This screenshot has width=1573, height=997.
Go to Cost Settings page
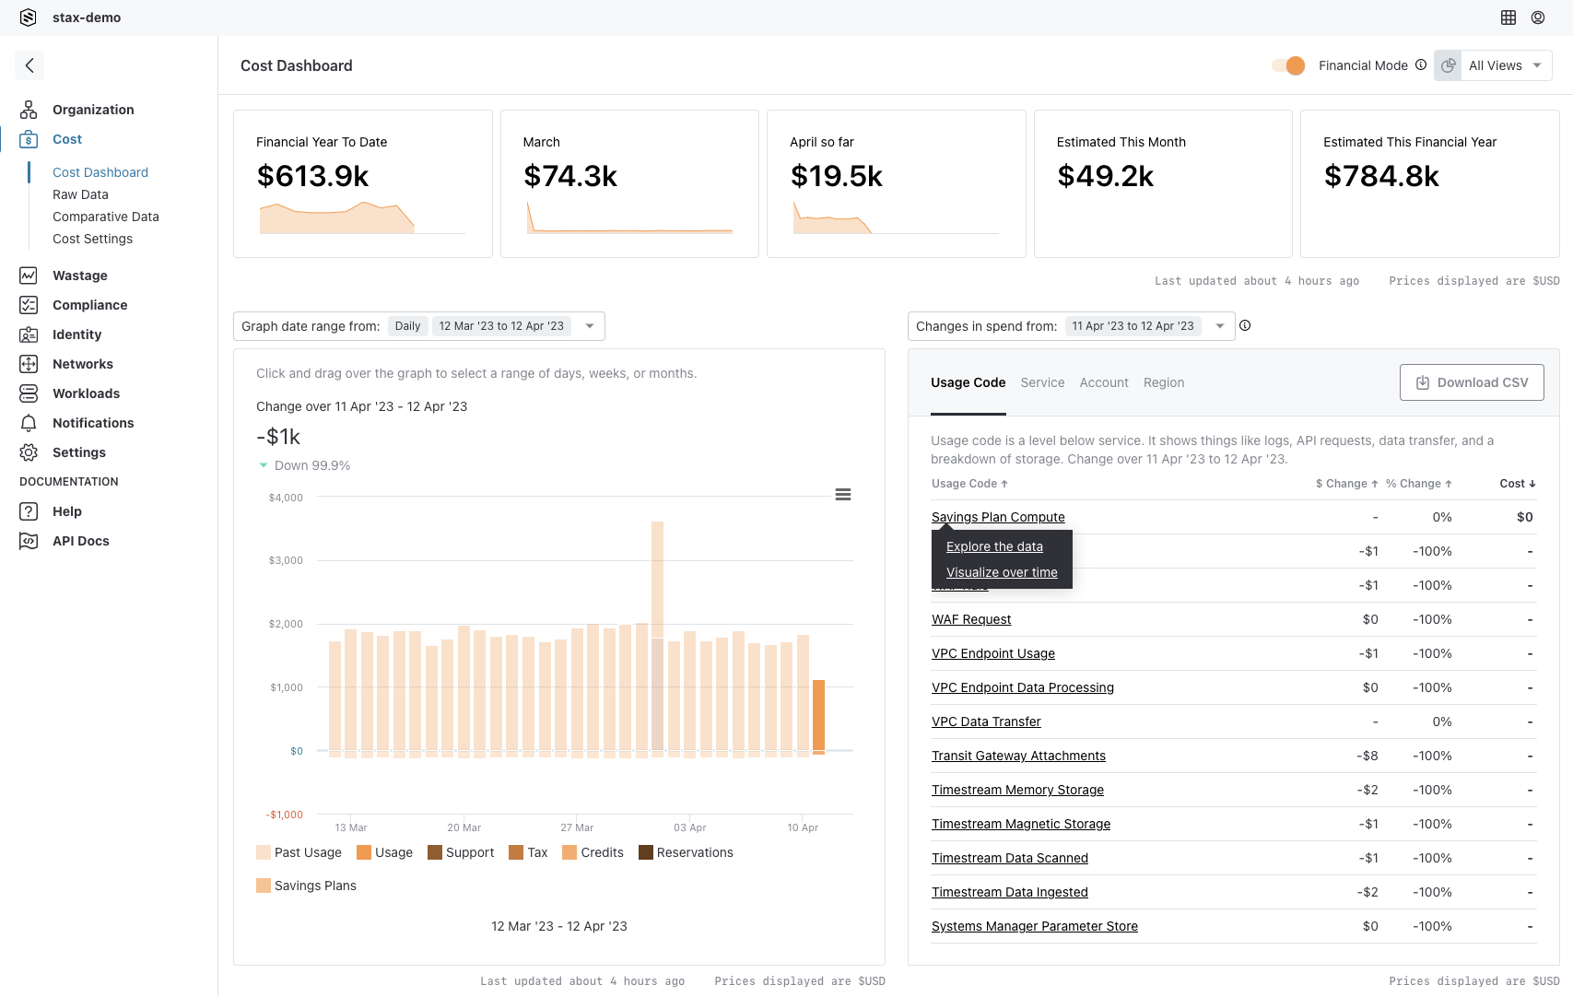92,239
